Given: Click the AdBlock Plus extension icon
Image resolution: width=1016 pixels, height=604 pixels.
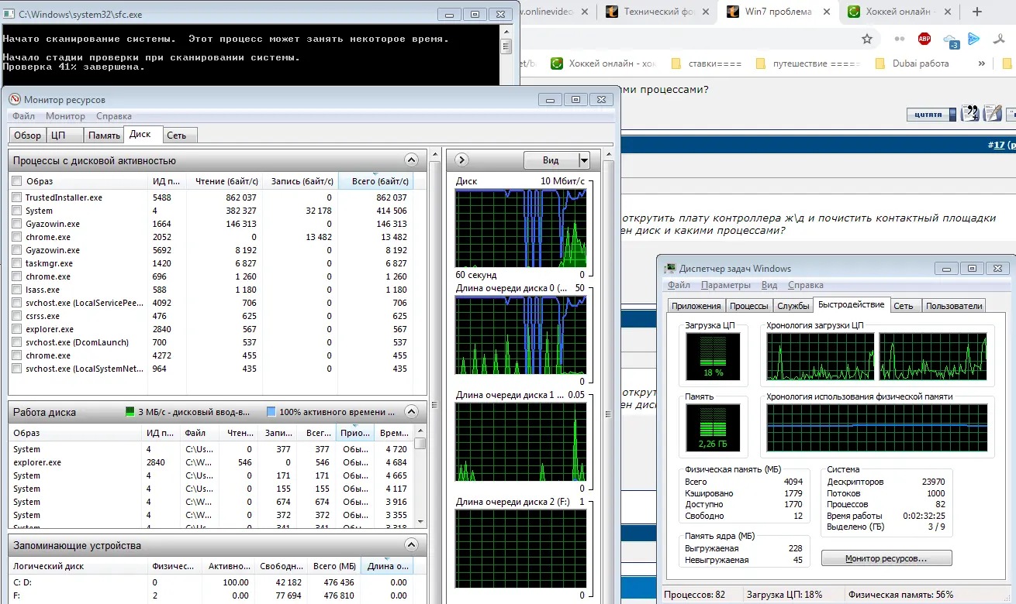Looking at the screenshot, I should pyautogui.click(x=924, y=39).
